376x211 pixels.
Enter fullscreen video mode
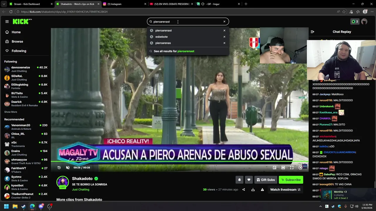pos(292,168)
